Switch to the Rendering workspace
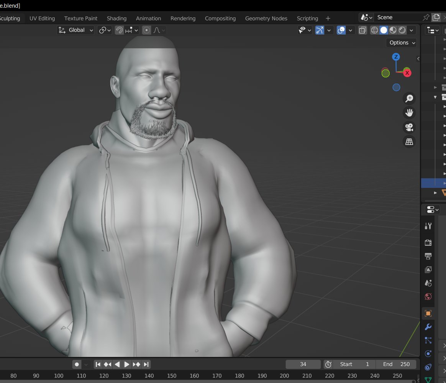The height and width of the screenshot is (383, 446). [x=183, y=18]
